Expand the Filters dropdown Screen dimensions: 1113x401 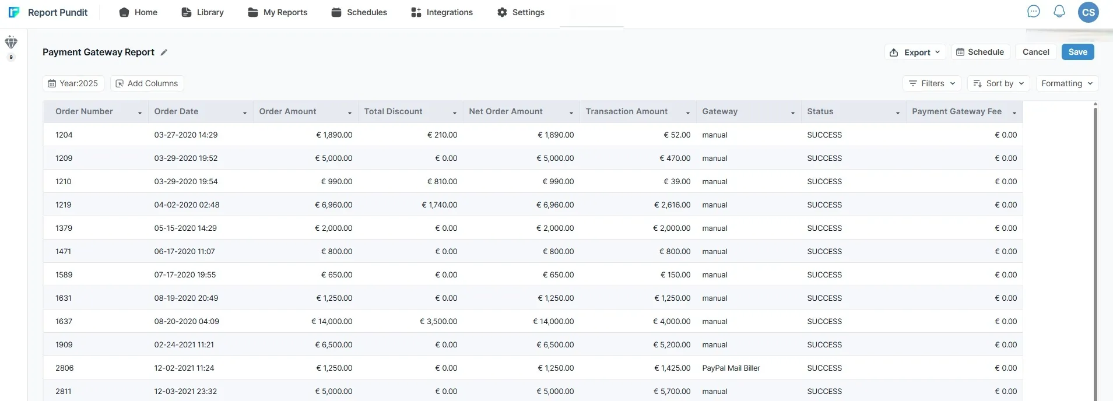click(x=932, y=83)
